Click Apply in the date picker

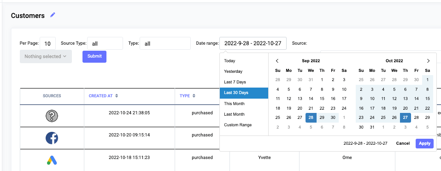(424, 143)
